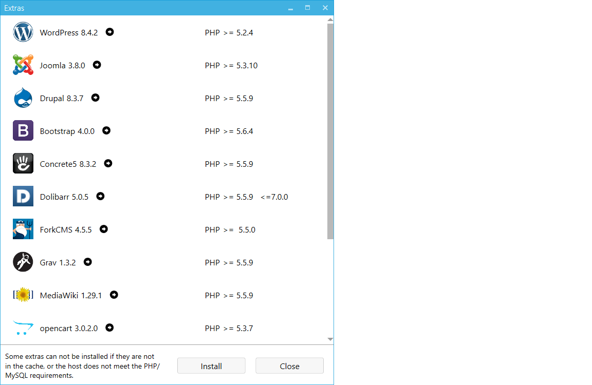Click the ForkCMS logo icon

[x=23, y=229]
